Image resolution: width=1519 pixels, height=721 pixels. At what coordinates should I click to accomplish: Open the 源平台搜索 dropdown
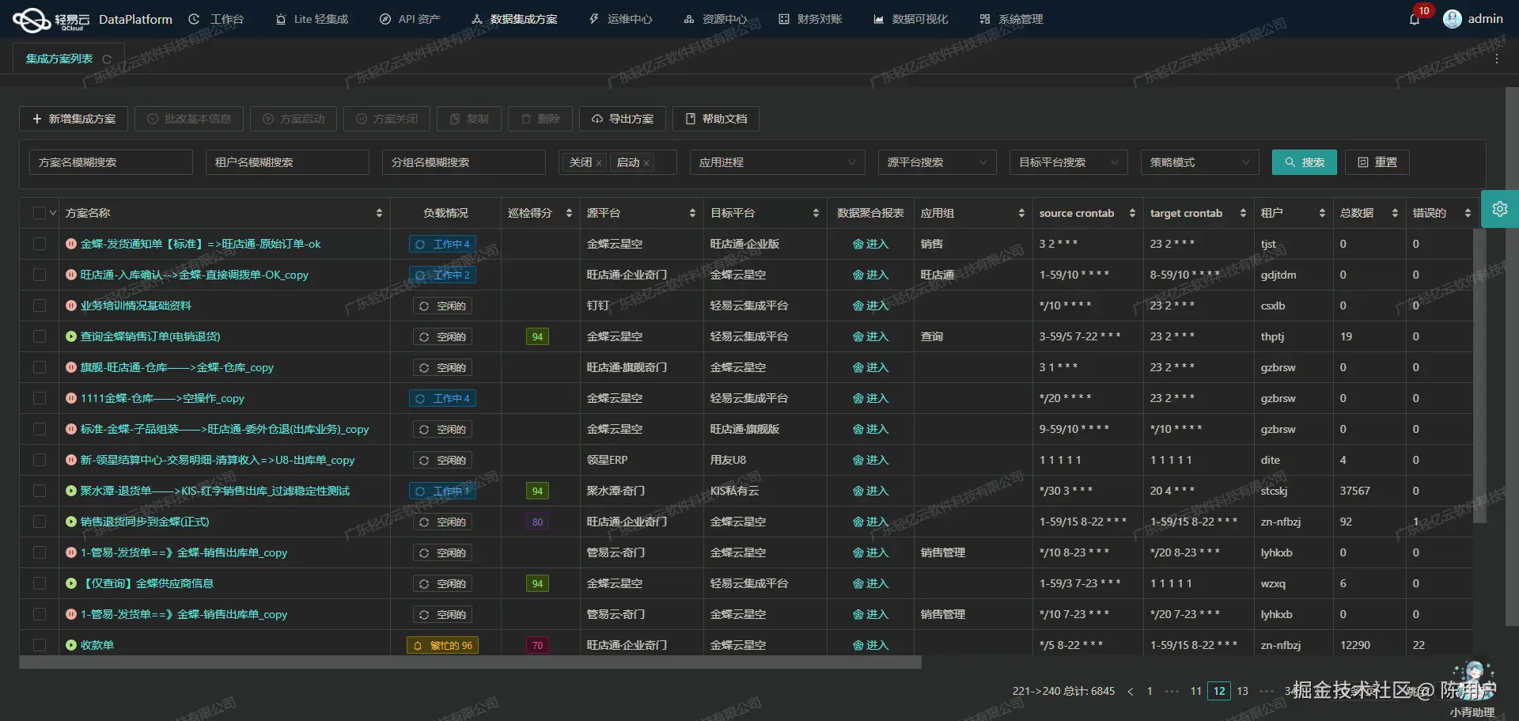pos(937,162)
